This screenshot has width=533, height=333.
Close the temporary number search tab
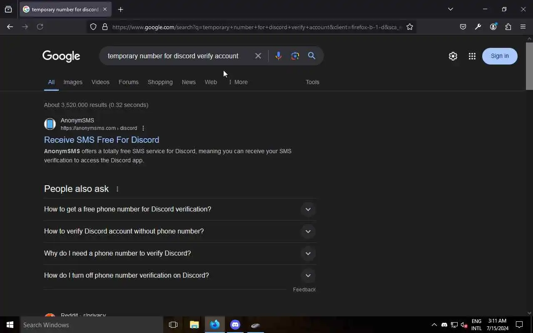[105, 9]
